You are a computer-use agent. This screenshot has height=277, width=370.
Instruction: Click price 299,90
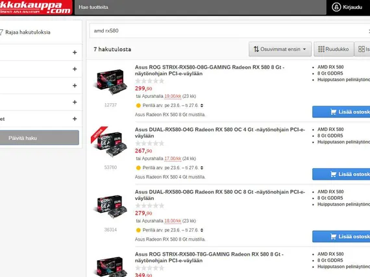tap(143, 88)
